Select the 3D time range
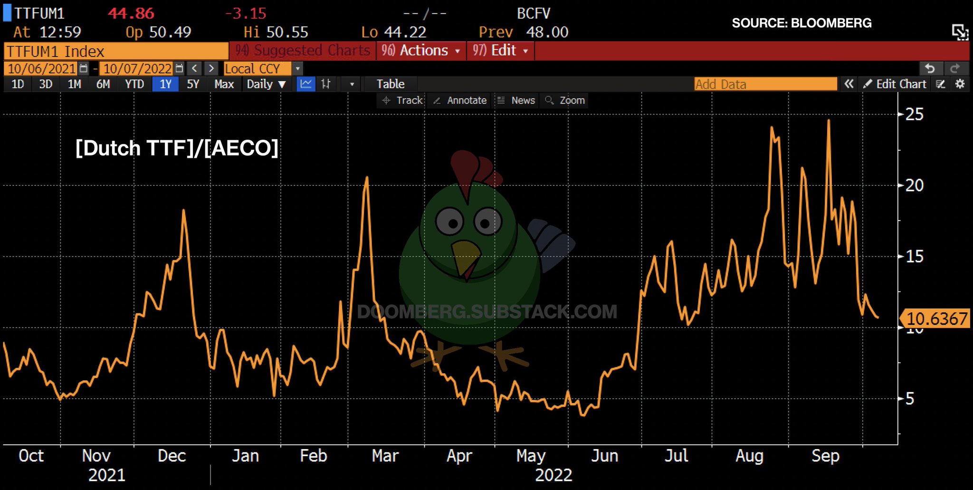 (46, 84)
